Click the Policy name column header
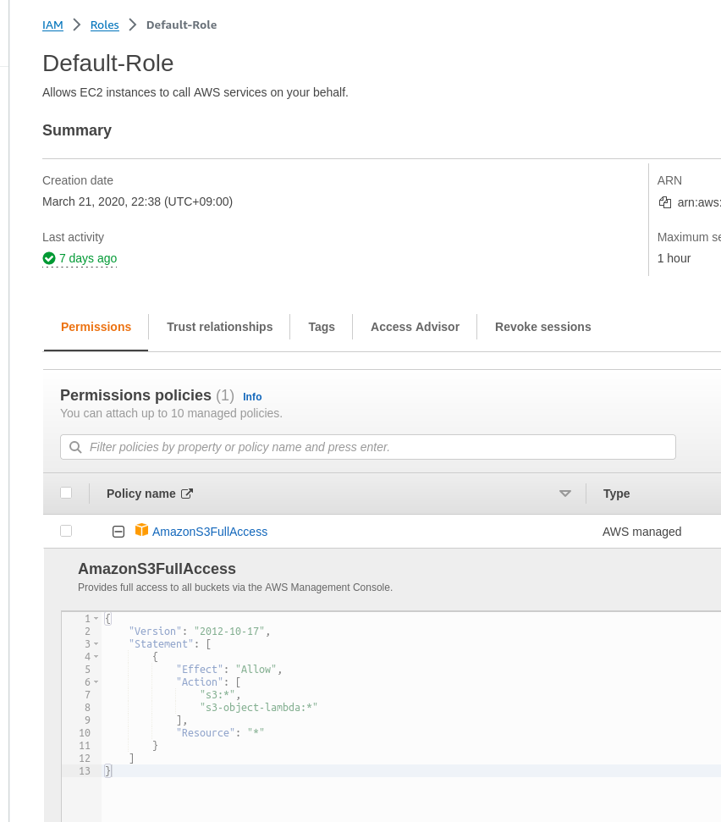Image resolution: width=721 pixels, height=822 pixels. point(141,494)
